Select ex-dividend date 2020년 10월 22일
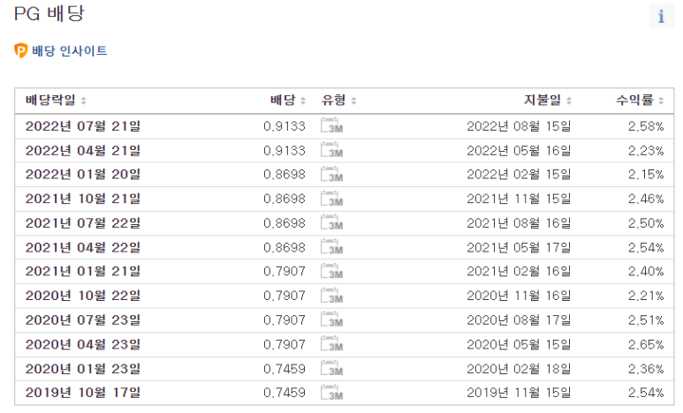 83,296
